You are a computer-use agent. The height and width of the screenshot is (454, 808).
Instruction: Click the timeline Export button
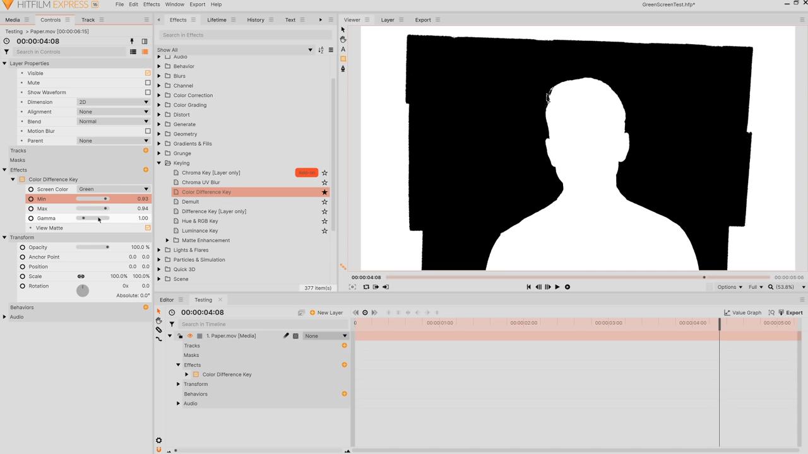pyautogui.click(x=790, y=313)
